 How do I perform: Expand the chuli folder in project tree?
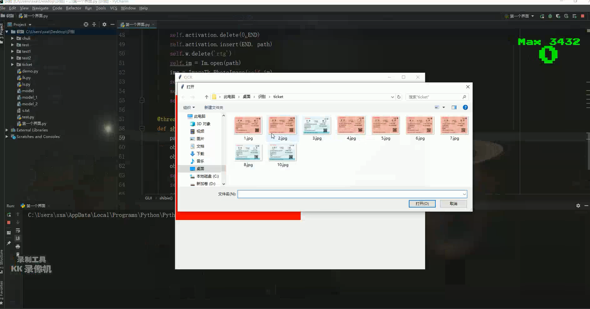(12, 38)
